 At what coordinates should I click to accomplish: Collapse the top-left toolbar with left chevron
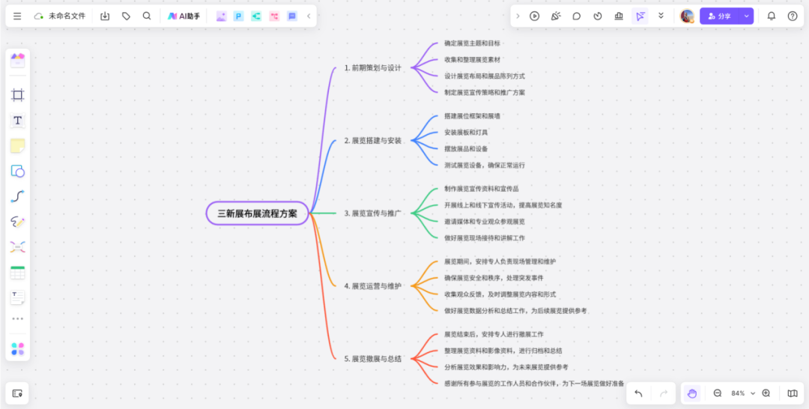(x=309, y=16)
